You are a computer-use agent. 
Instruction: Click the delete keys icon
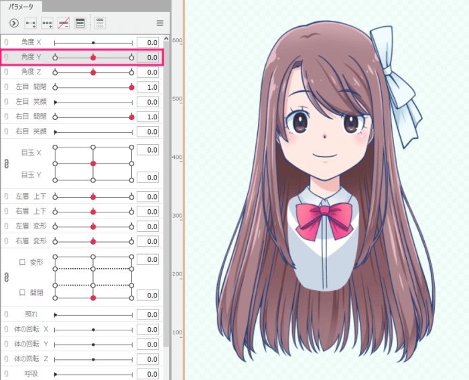[64, 23]
